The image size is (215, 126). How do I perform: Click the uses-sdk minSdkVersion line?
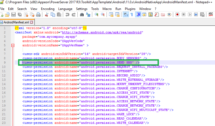click(87, 54)
